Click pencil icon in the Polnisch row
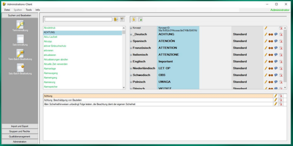This screenshot has width=293, height=146. 266,82
